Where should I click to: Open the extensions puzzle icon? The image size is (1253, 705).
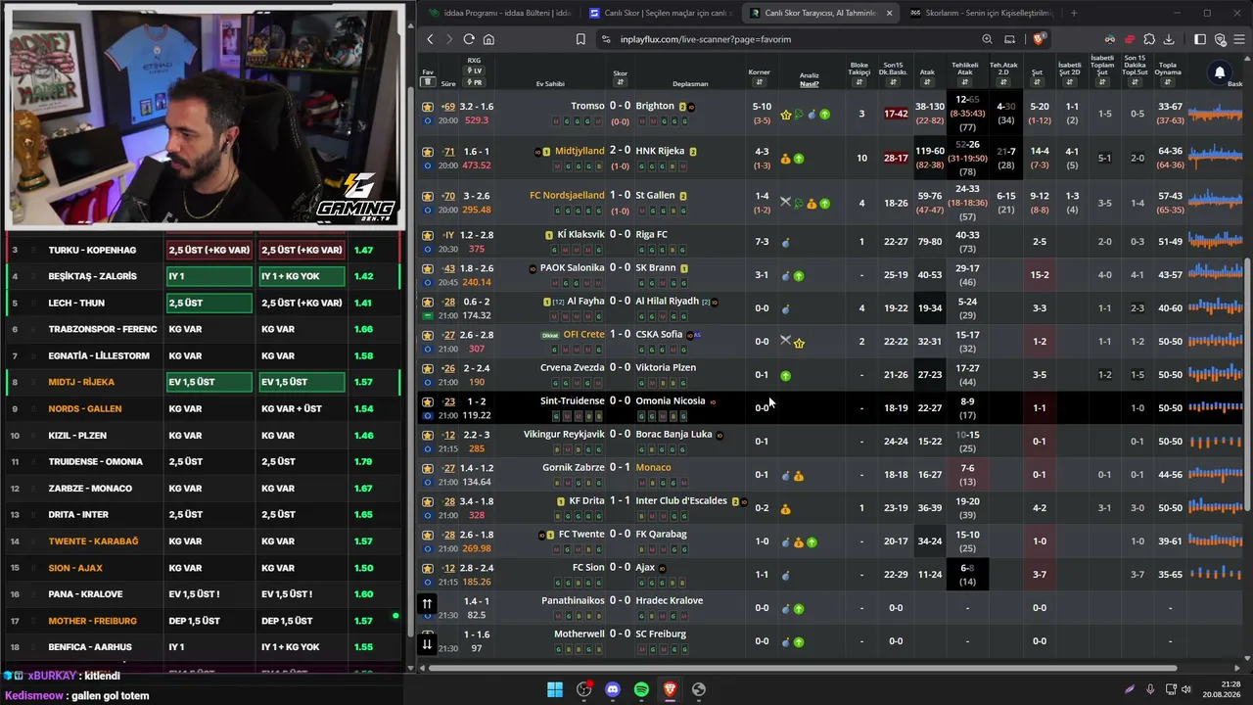point(1149,39)
